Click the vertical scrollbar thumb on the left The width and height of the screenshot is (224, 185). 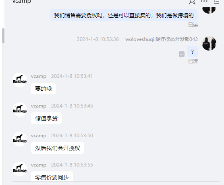pos(3,36)
